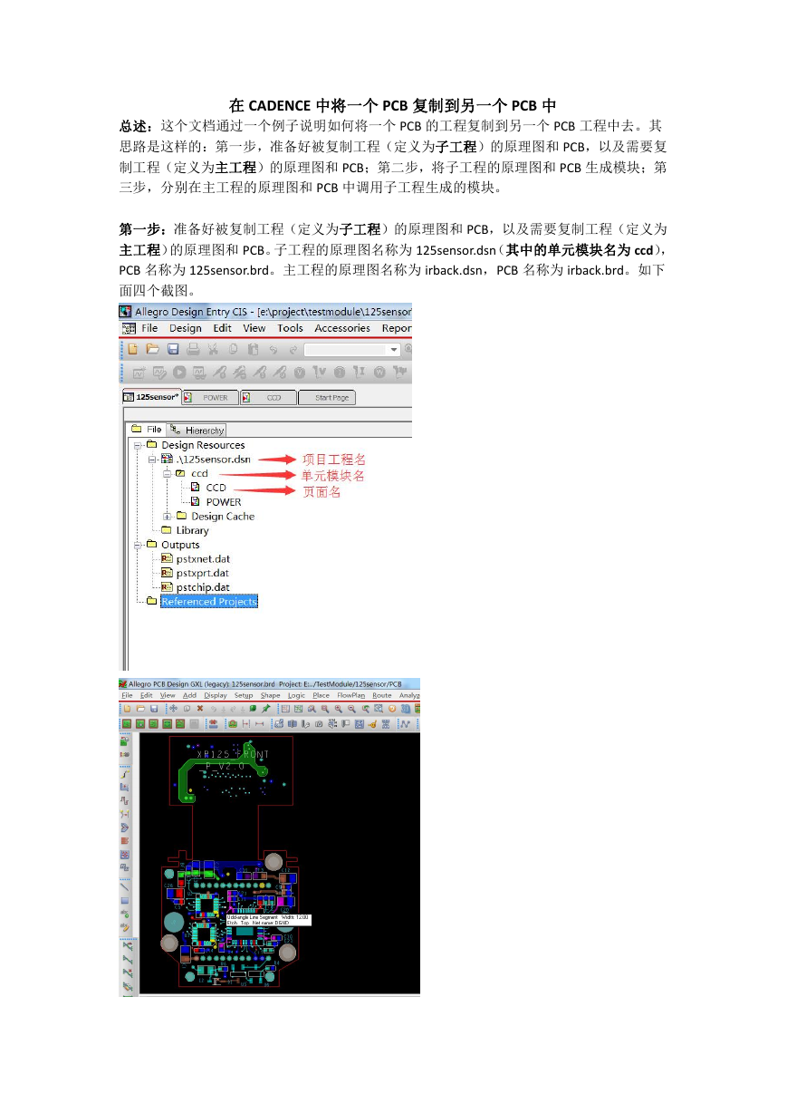This screenshot has width=787, height=1113.
Task: Click Open folder icon in Design Entry CIS toolbar
Action: pos(152,349)
